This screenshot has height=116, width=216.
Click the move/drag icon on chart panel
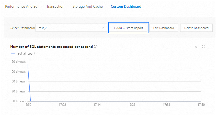(196, 47)
